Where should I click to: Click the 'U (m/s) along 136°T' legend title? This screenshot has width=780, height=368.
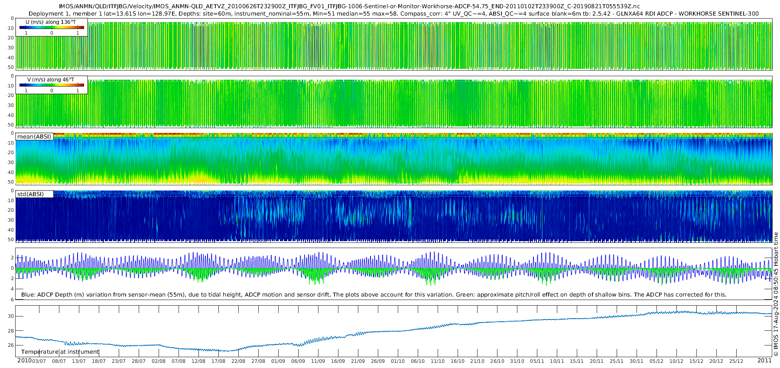pyautogui.click(x=51, y=22)
